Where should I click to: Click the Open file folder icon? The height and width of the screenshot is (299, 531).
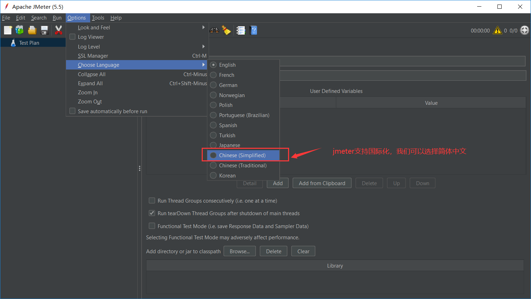pyautogui.click(x=32, y=30)
